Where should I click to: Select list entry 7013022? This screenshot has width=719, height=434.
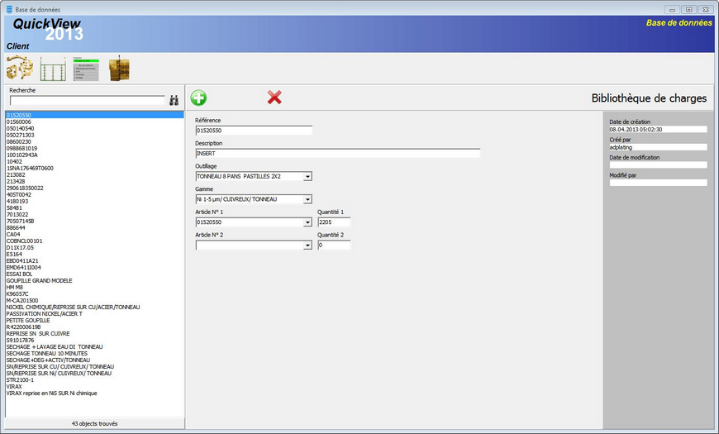(x=94, y=215)
